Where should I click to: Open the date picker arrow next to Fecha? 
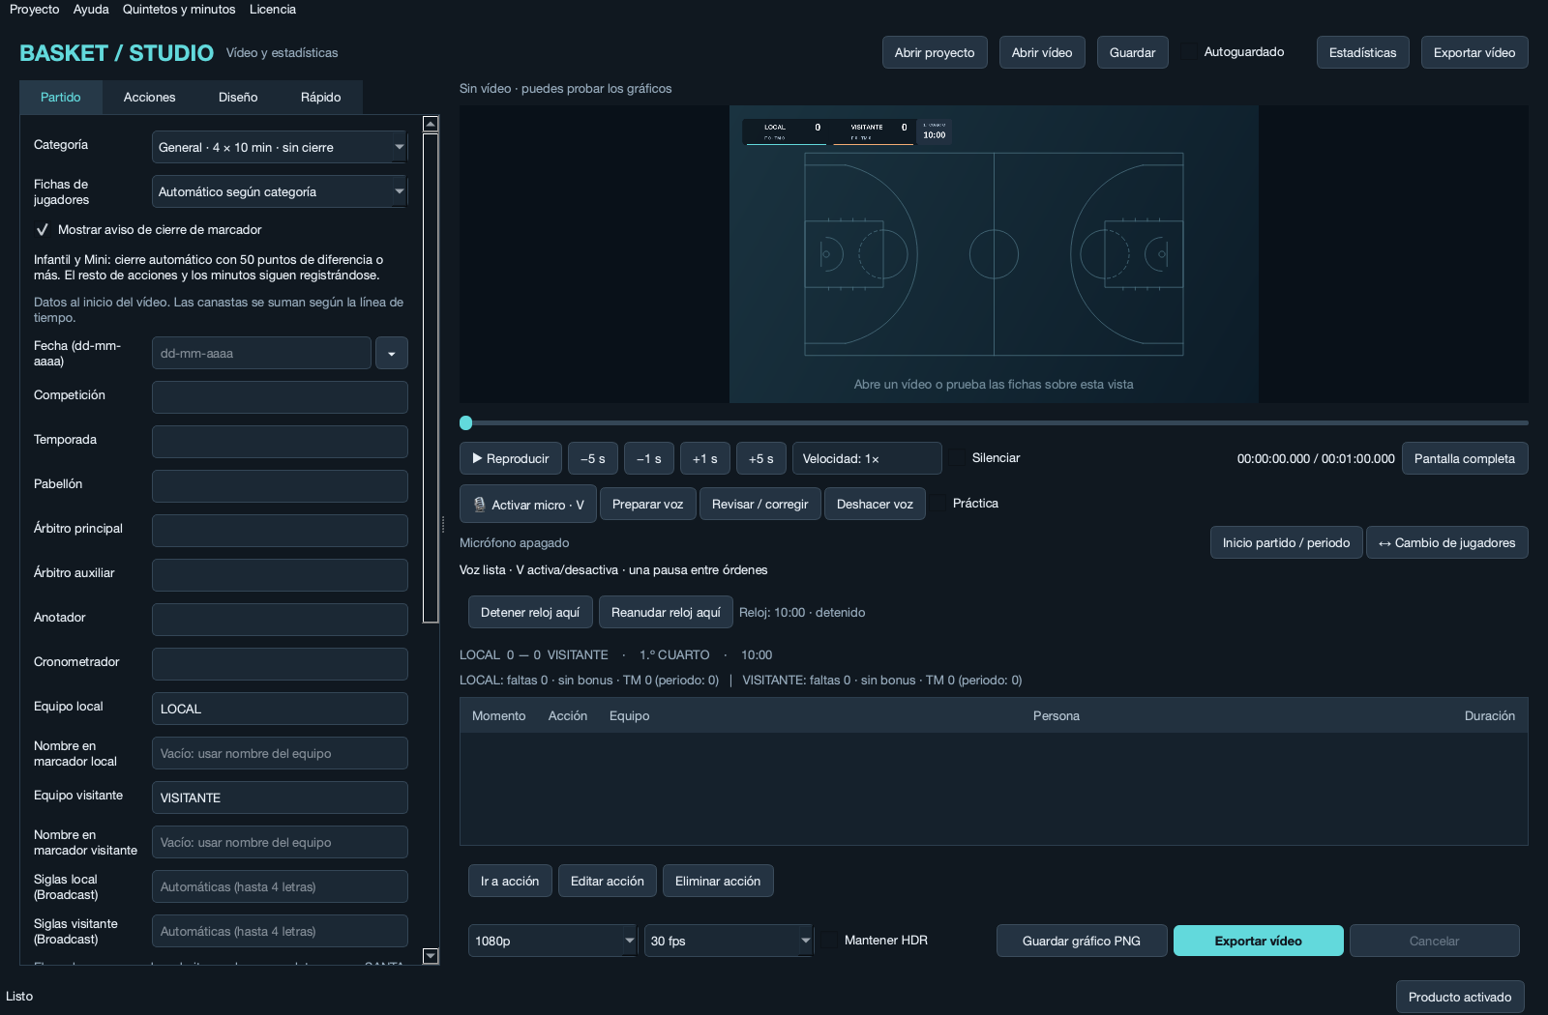pyautogui.click(x=392, y=354)
